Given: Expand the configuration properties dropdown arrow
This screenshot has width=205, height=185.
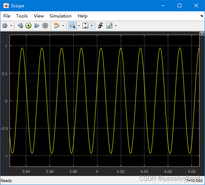Looking at the screenshot, I should pyautogui.click(x=11, y=26).
